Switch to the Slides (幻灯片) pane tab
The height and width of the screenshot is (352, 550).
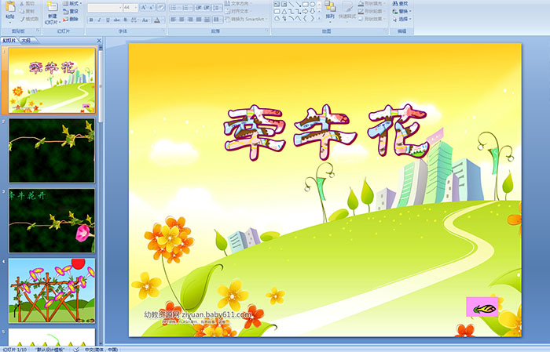[9, 41]
